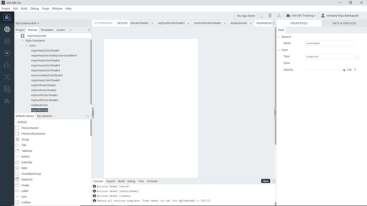Select the Button widget
The width and height of the screenshot is (367, 206).
[26, 157]
